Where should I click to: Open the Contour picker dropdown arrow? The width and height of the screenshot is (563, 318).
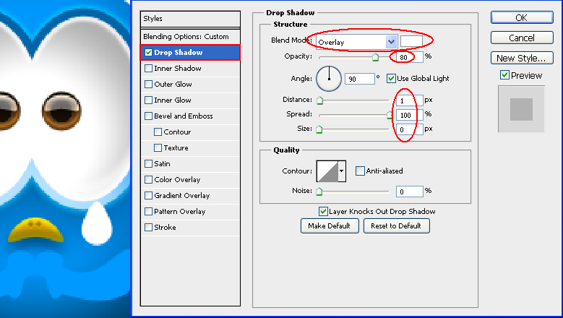pyautogui.click(x=341, y=171)
